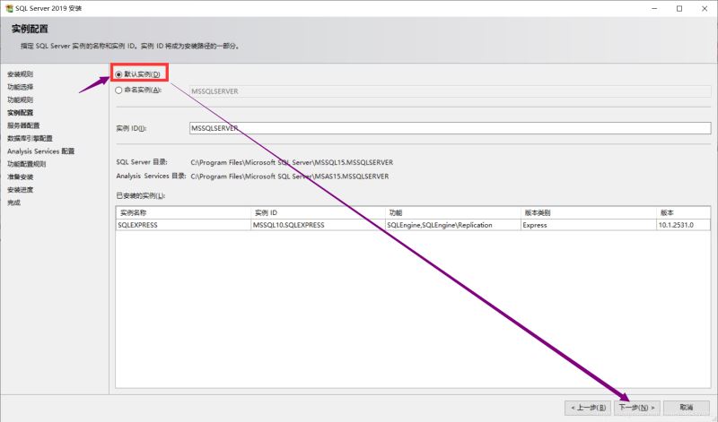Click the 版本类别 column header

[x=587, y=212]
